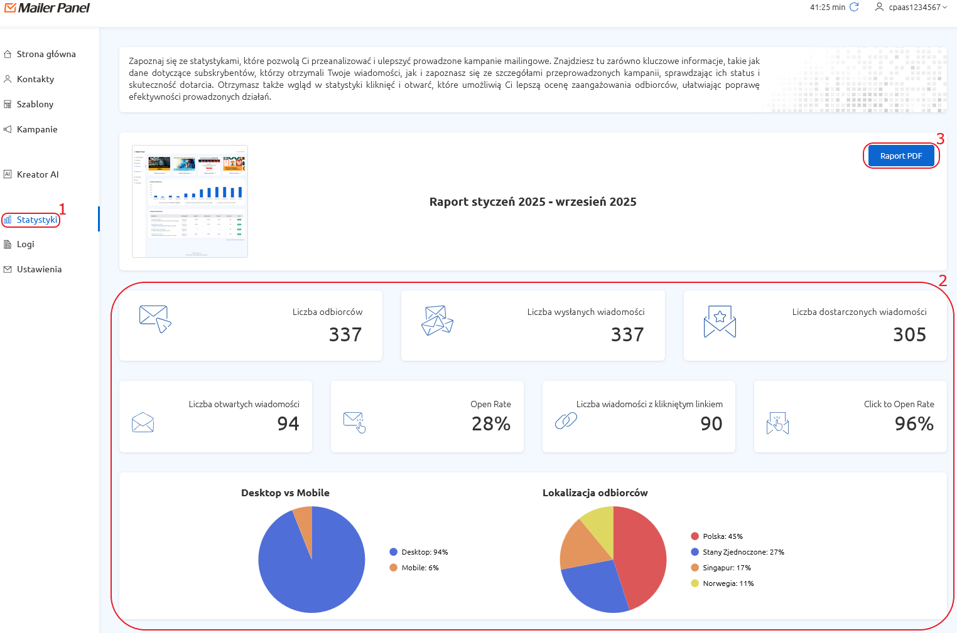Open Kreator AI from the sidebar
This screenshot has width=957, height=633.
coord(38,174)
